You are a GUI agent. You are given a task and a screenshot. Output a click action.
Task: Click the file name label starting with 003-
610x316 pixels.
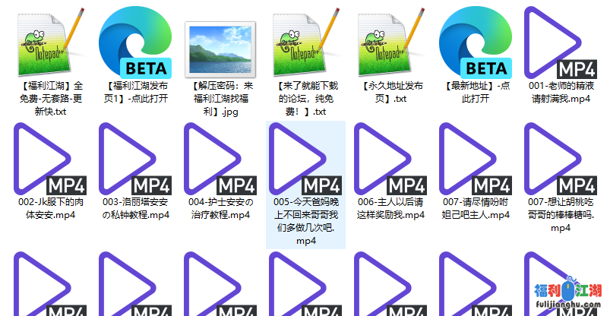[135, 209]
